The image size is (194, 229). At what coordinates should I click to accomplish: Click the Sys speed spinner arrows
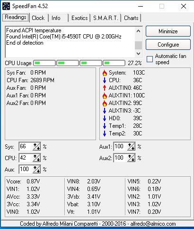36,146
